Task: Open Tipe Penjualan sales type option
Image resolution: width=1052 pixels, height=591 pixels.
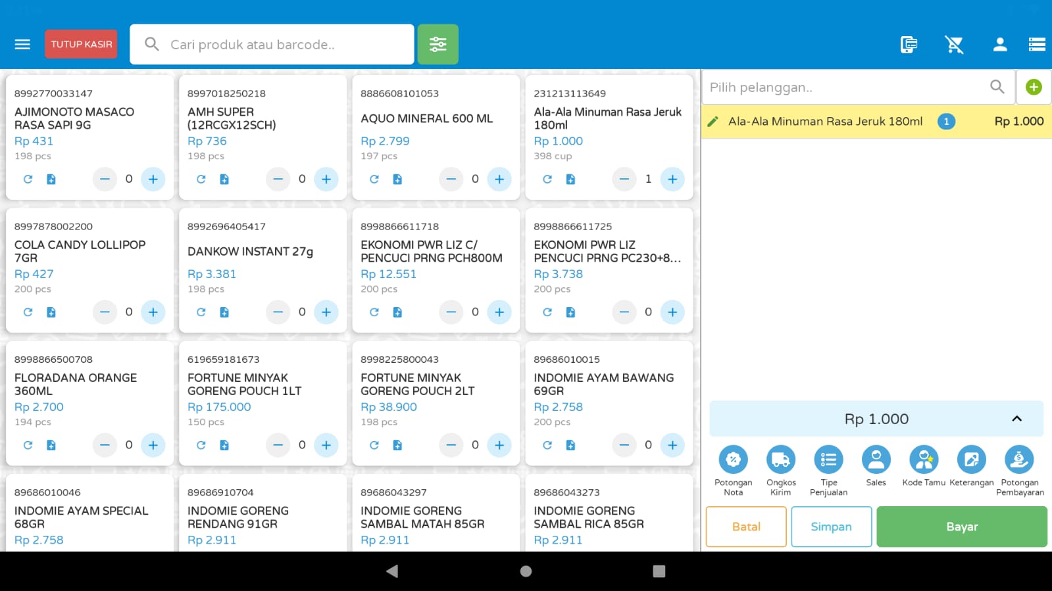Action: point(828,471)
